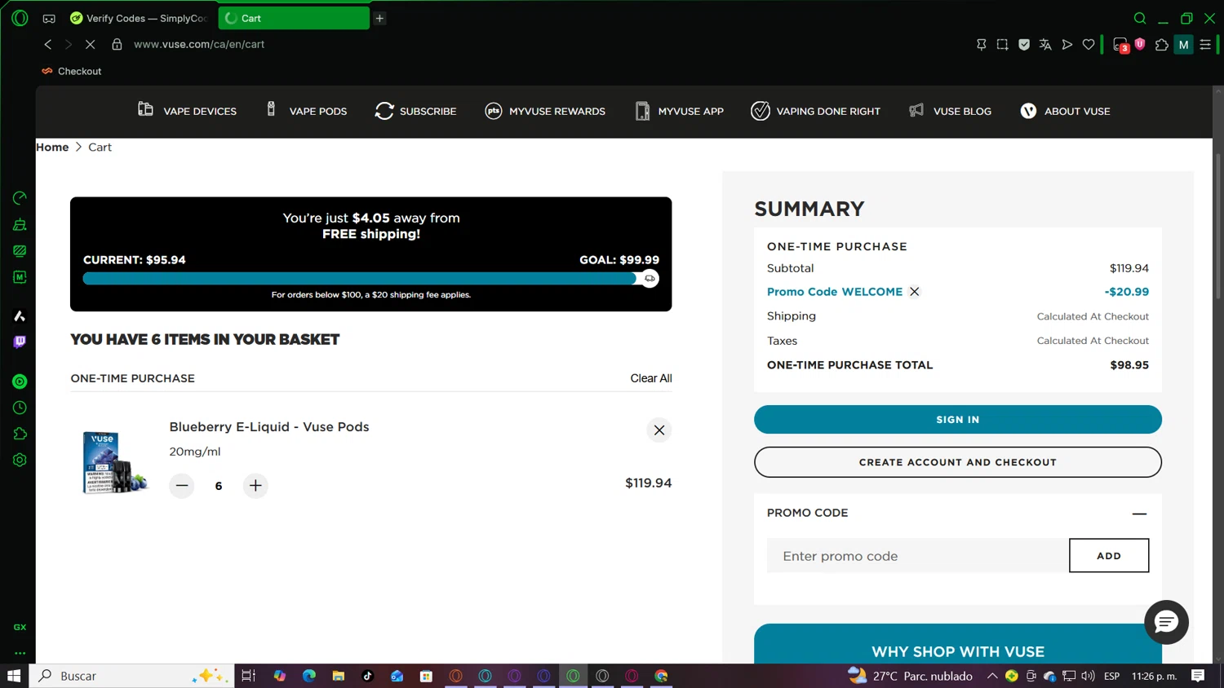Image resolution: width=1224 pixels, height=688 pixels.
Task: Collapse the Promo Code section
Action: point(1139,514)
